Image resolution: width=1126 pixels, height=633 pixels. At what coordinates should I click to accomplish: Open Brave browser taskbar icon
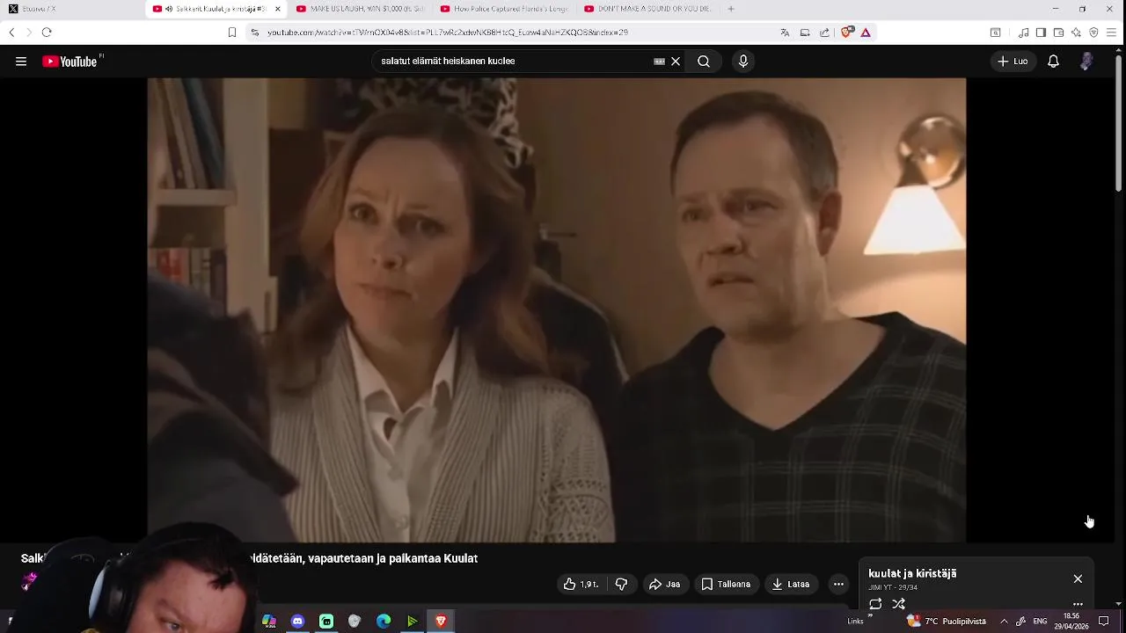pyautogui.click(x=441, y=622)
